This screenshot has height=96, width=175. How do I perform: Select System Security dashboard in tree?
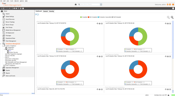13,52
